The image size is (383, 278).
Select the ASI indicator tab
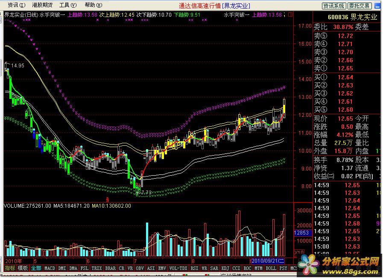click(x=151, y=268)
